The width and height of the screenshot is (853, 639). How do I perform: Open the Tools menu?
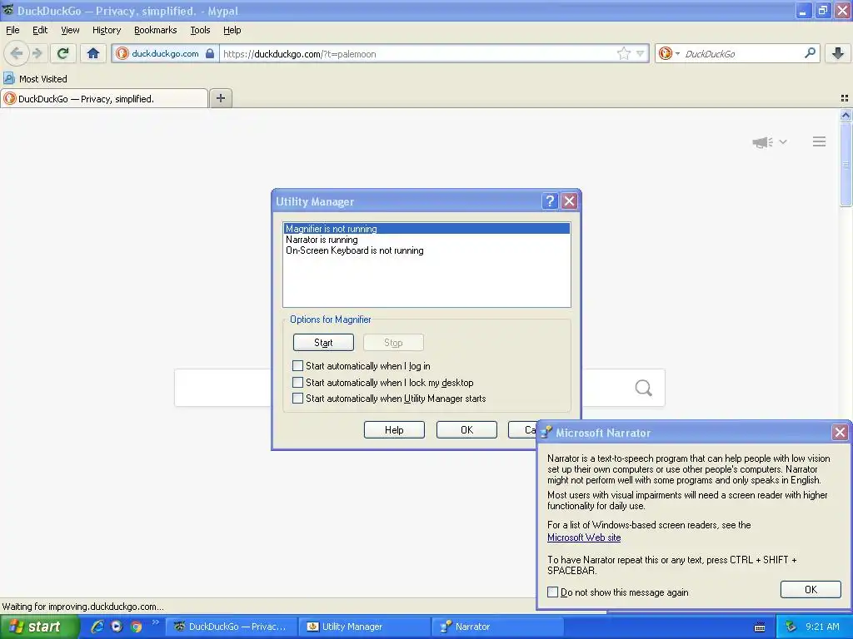click(200, 31)
